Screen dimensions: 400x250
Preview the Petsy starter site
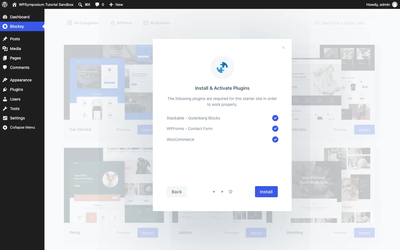click(123, 233)
